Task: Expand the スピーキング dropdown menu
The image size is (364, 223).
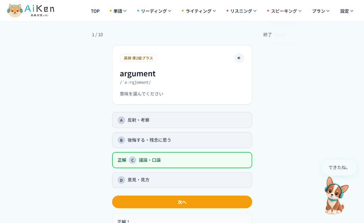Action: (x=284, y=11)
